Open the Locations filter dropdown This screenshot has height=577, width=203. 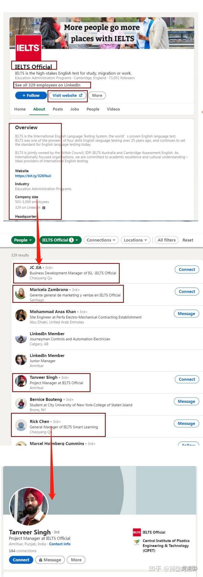(135, 240)
